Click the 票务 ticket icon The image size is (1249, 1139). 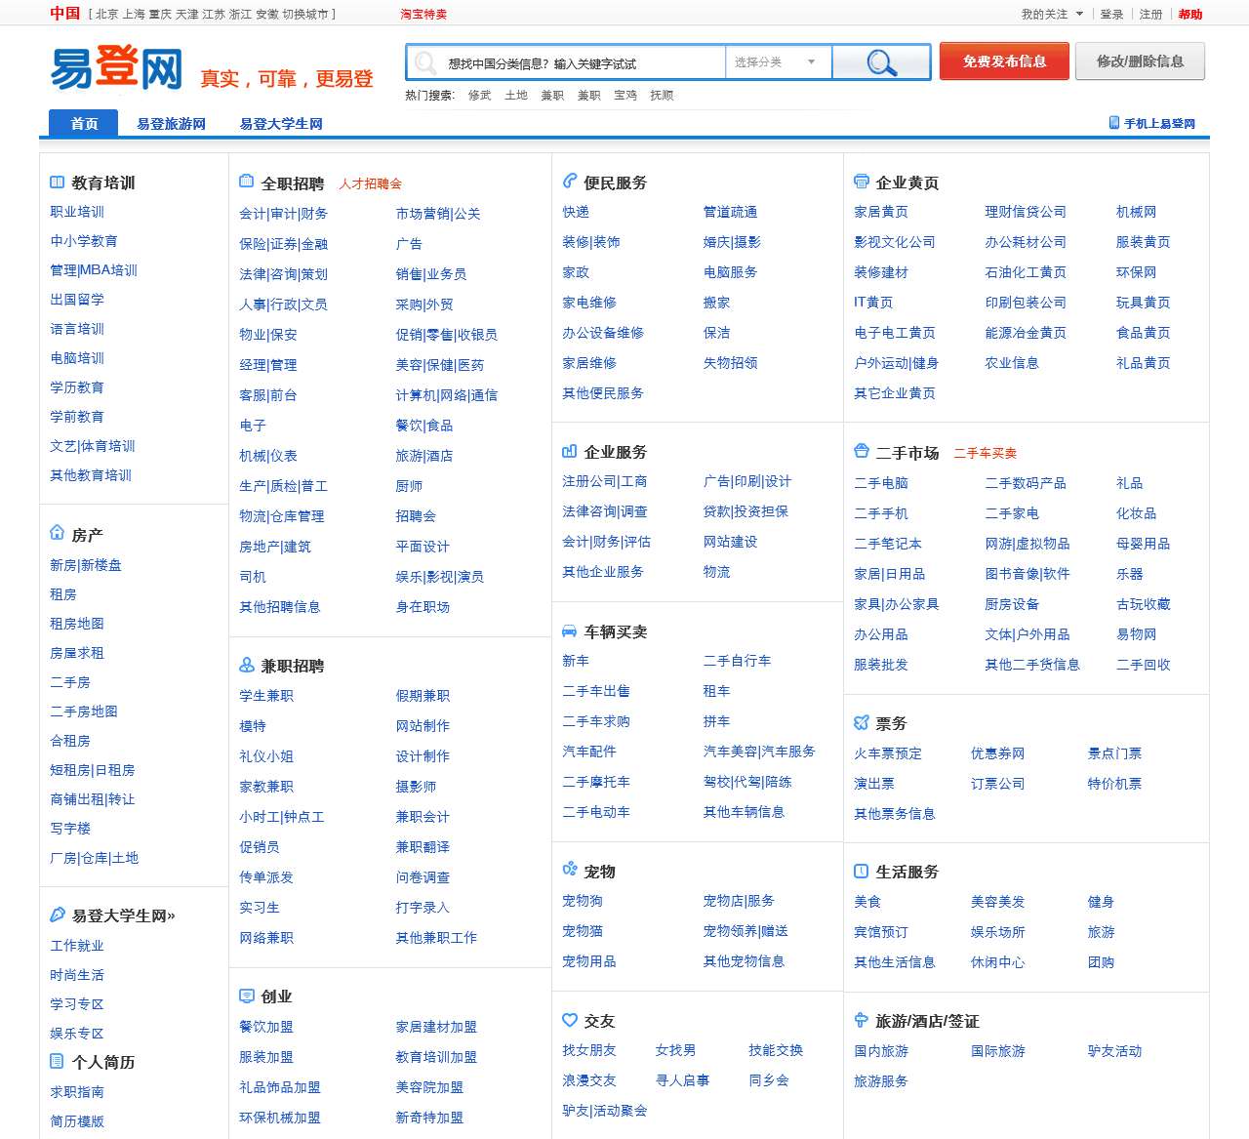point(861,722)
